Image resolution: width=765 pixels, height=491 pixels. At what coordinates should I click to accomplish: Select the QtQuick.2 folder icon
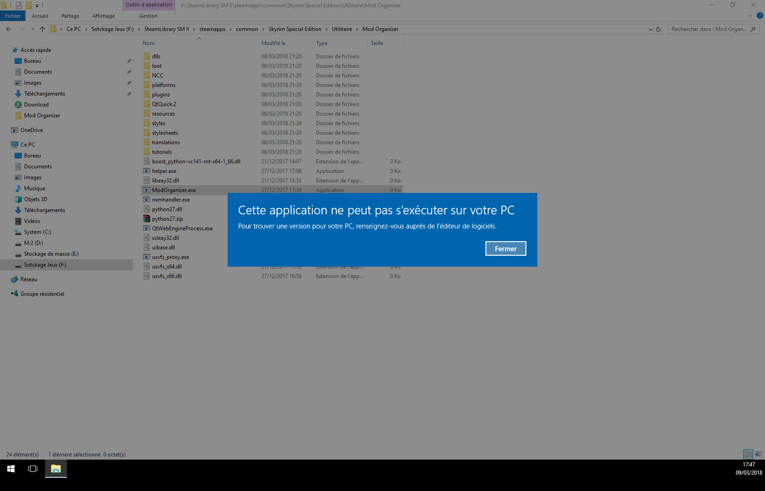[147, 104]
